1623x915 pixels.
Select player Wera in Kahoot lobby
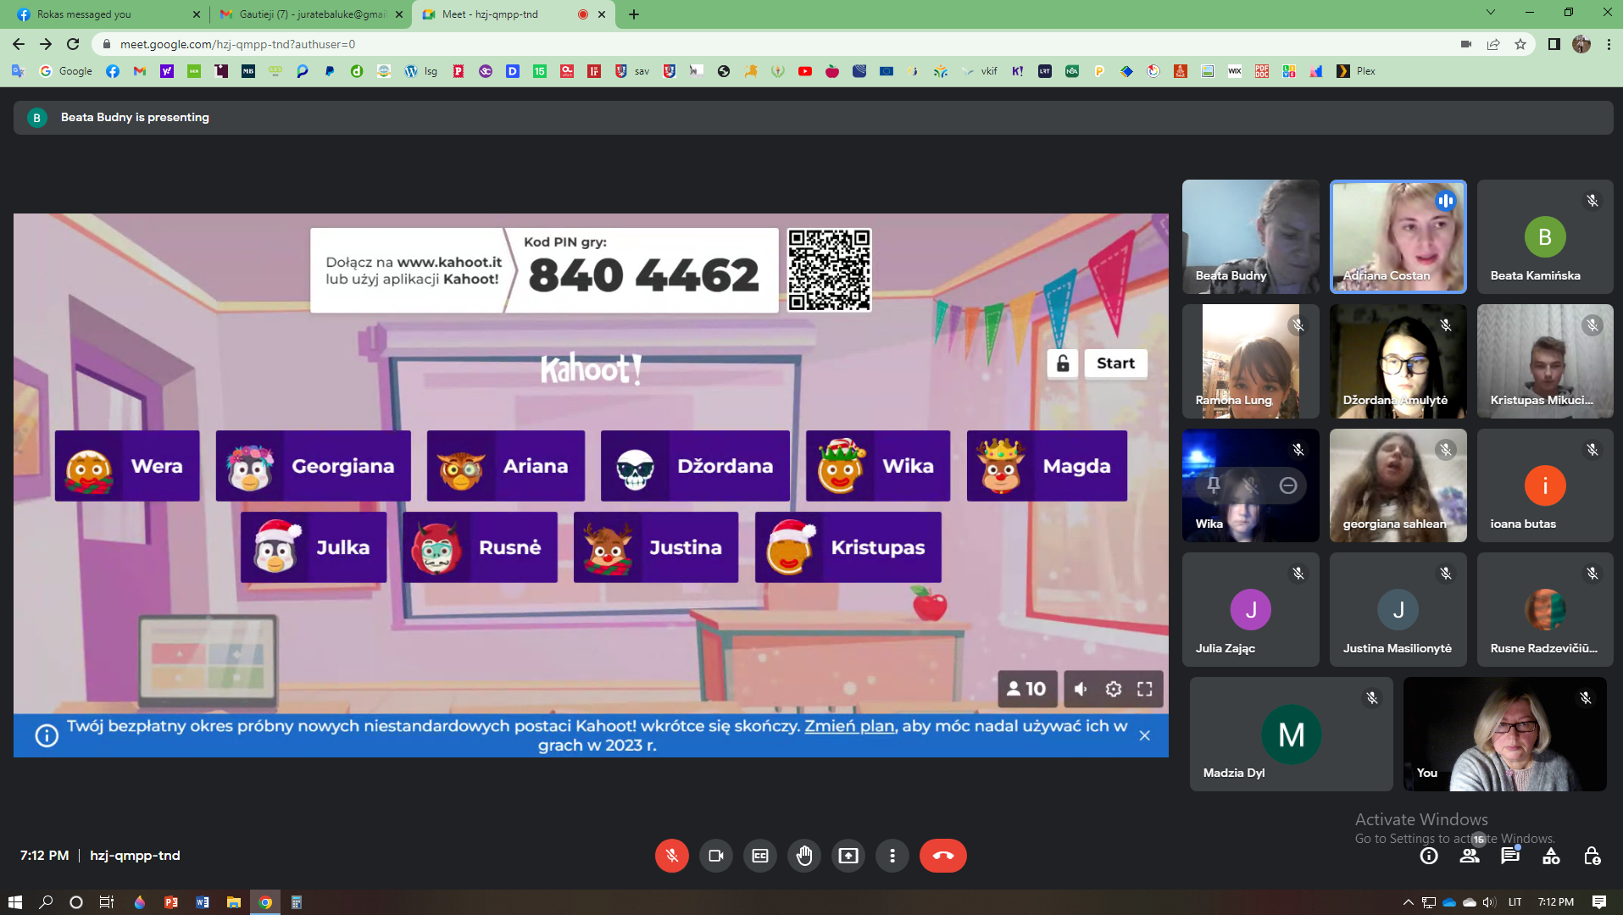(127, 466)
